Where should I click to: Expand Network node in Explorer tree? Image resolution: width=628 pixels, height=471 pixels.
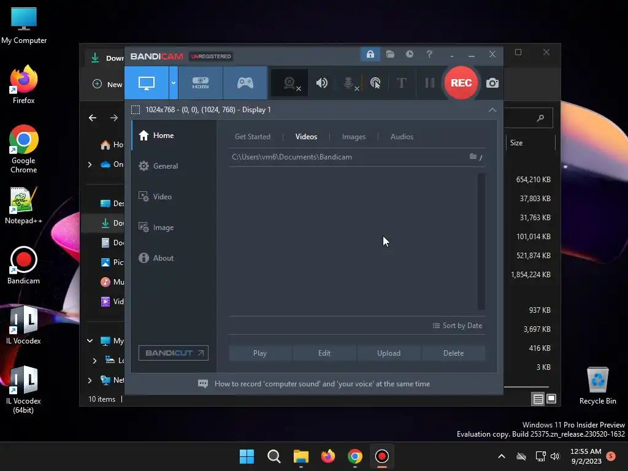(90, 380)
